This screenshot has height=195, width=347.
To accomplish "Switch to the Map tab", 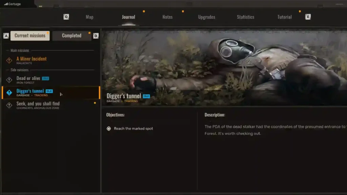I will pyautogui.click(x=89, y=17).
